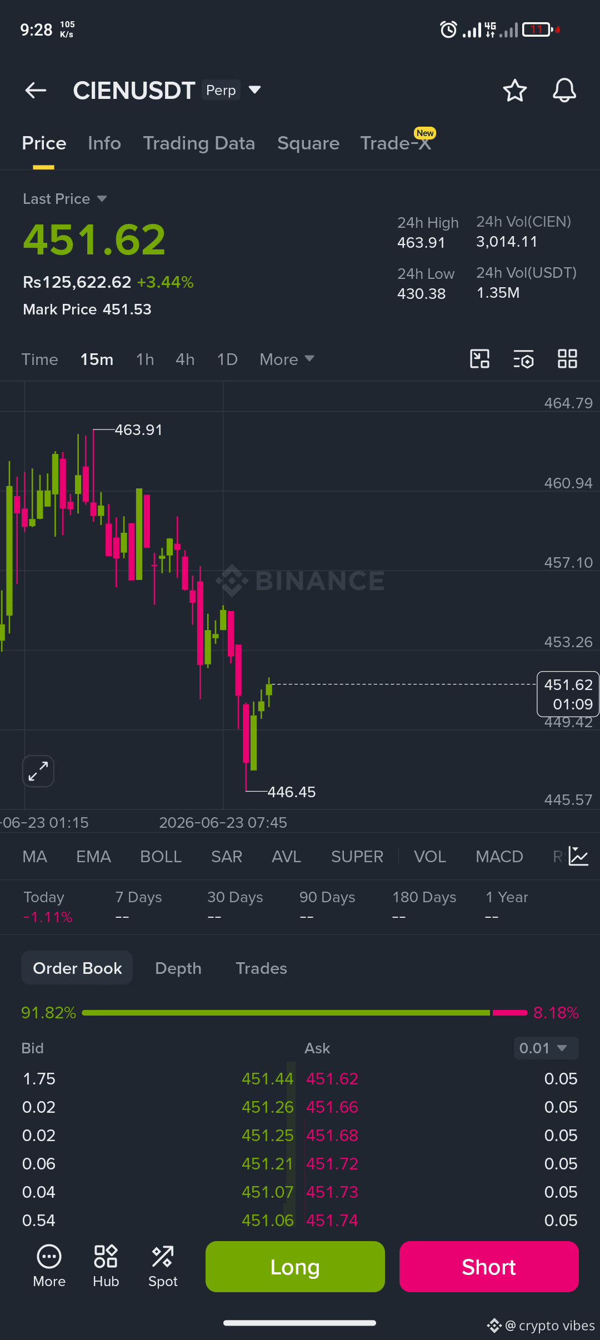The image size is (600, 1340).
Task: Tap the 451.62 current price chart label
Action: pos(568,694)
